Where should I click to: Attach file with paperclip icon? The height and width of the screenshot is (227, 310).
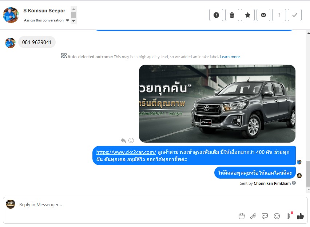coord(253,216)
